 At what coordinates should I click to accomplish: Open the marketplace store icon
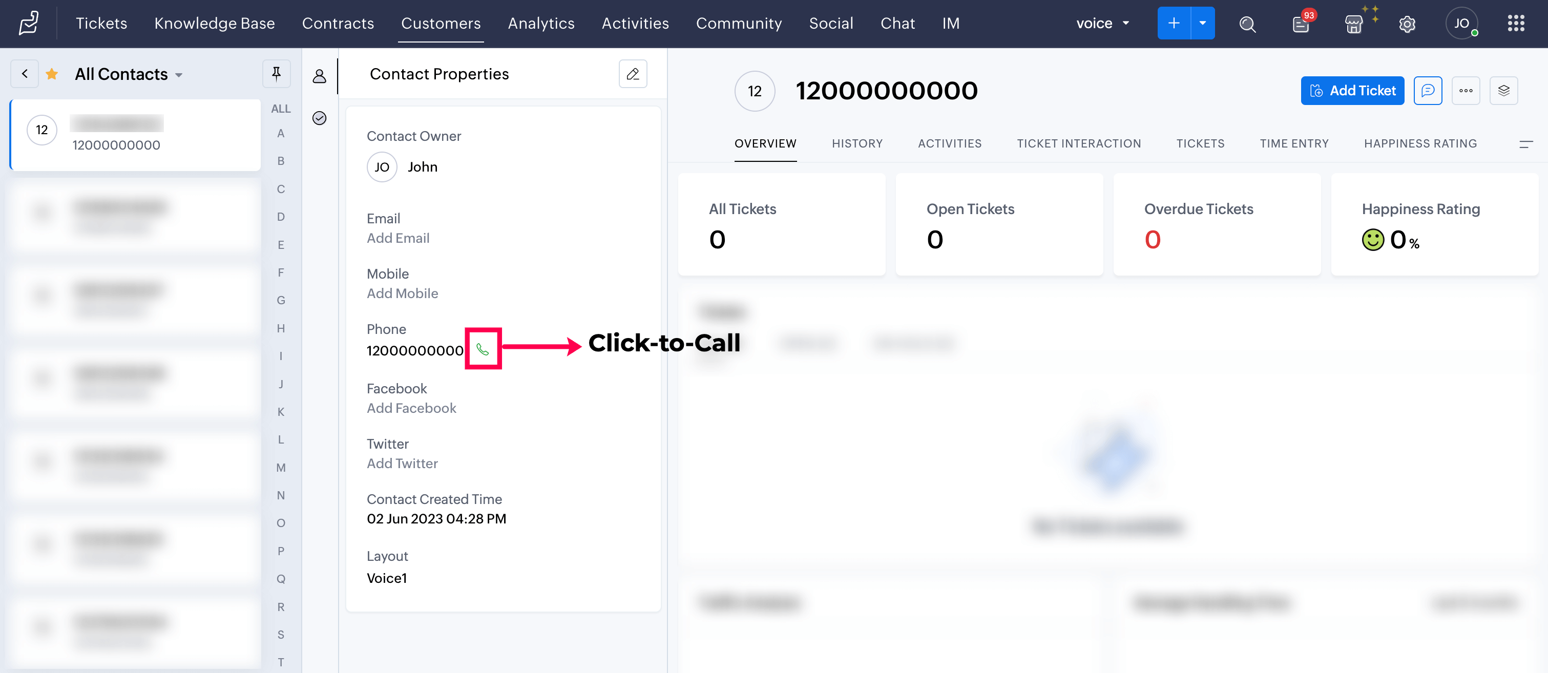(1353, 24)
